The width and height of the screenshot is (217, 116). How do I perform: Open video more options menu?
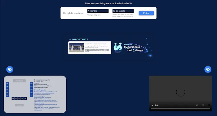tap(209, 105)
